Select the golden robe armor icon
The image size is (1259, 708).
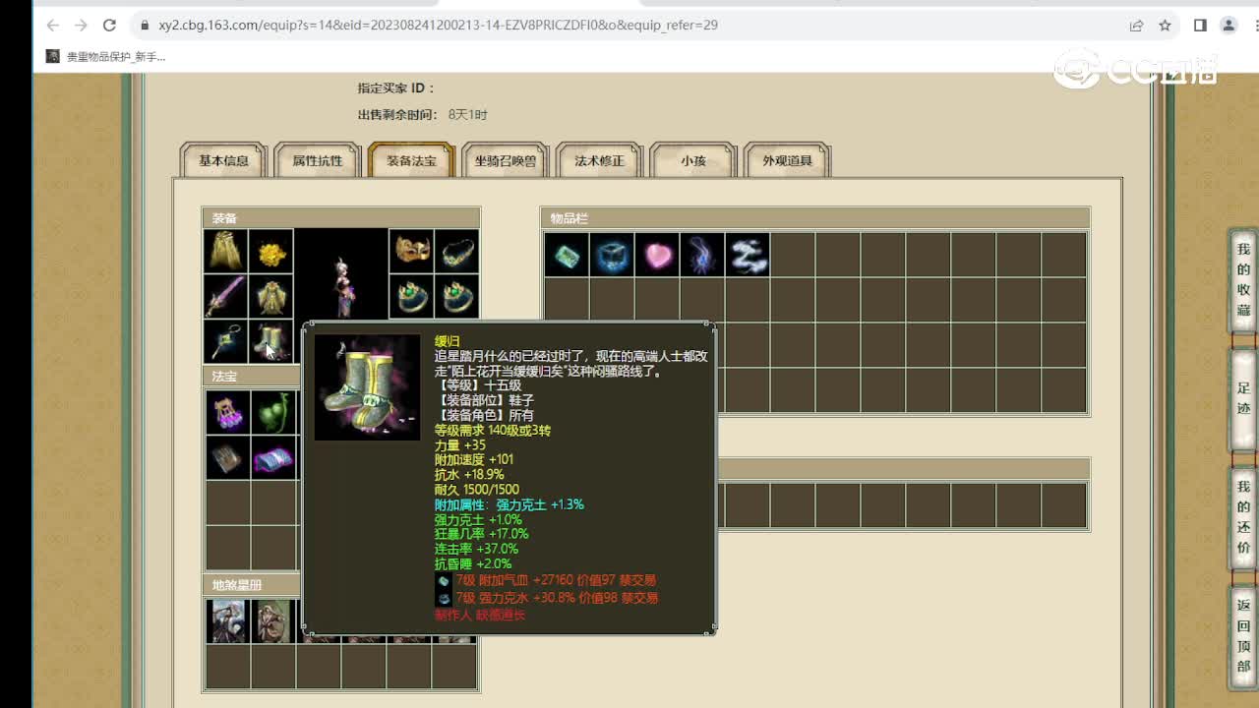270,296
